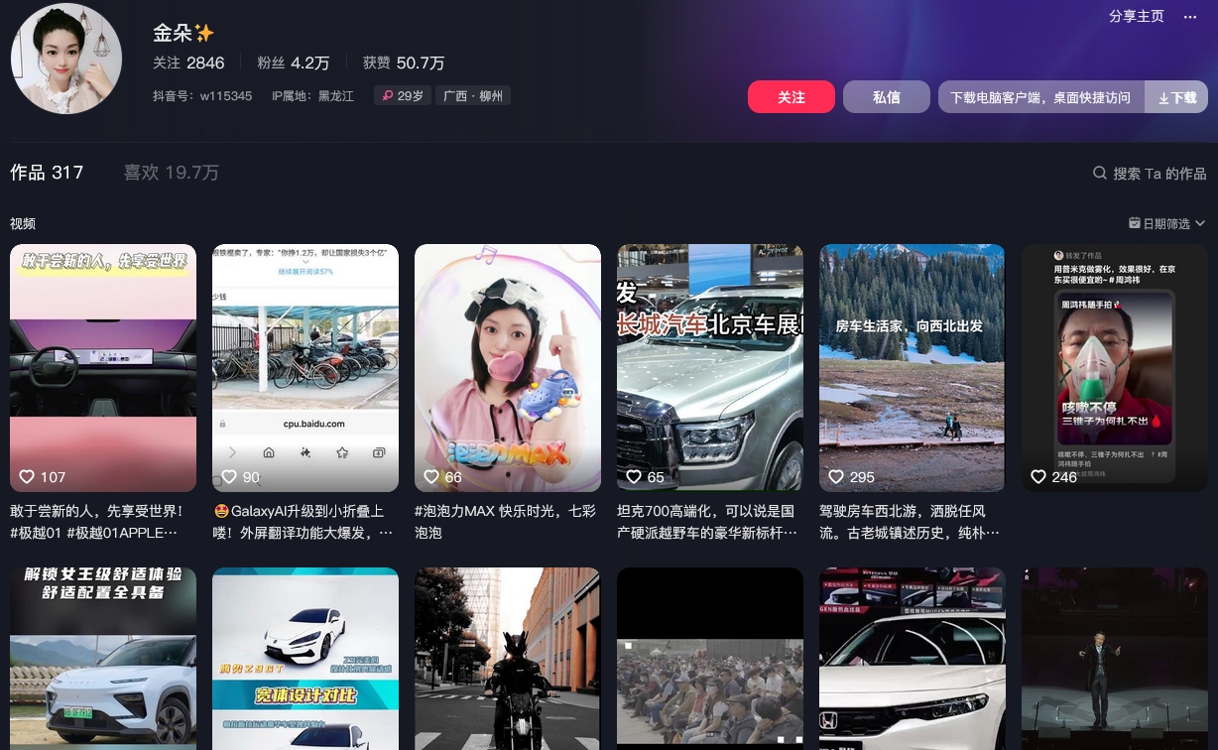View 粉丝 4.2万 followers count

click(293, 62)
